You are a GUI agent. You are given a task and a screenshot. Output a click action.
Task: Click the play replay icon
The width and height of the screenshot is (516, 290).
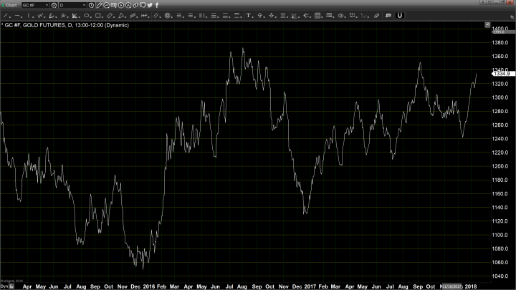pos(121,5)
